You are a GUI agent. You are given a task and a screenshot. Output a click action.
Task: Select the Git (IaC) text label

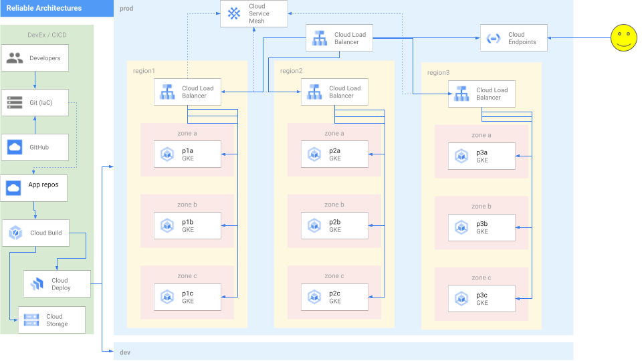[41, 103]
